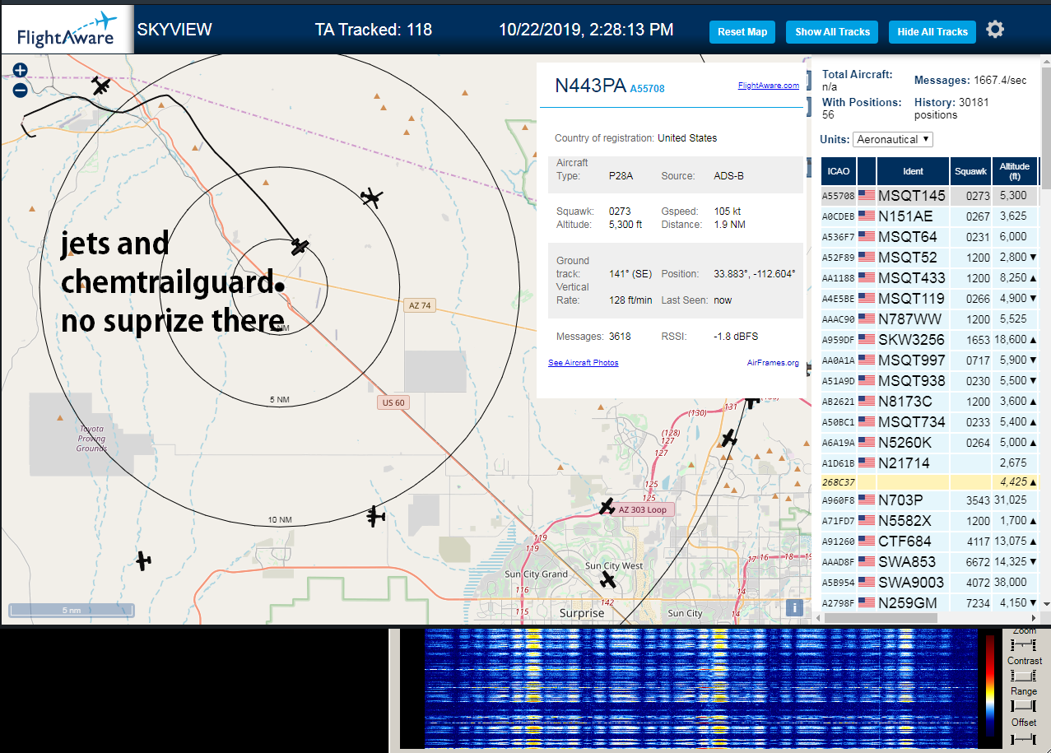Select the MSQT119 row
This screenshot has width=1051, height=753.
tap(930, 299)
